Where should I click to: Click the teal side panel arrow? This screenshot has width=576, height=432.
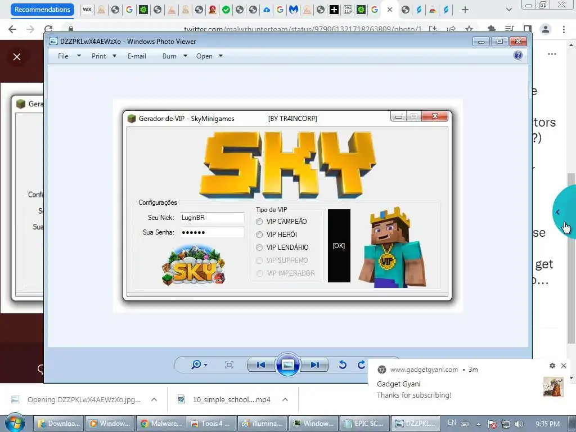557,212
